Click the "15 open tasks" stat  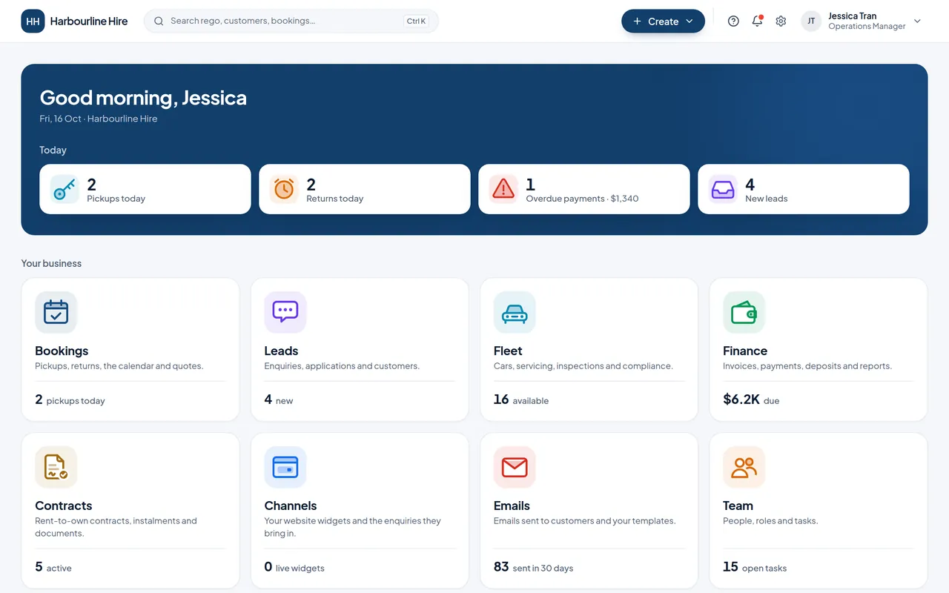click(x=755, y=567)
